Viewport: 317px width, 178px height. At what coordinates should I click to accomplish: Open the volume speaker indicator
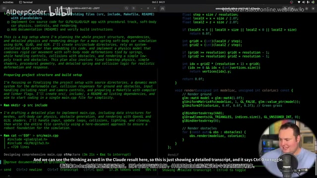(x=304, y=2)
